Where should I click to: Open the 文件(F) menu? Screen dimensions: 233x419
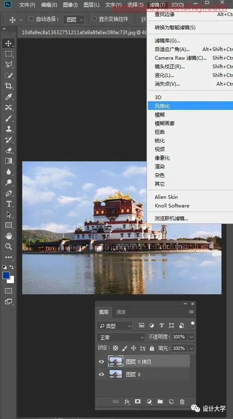coord(27,5)
